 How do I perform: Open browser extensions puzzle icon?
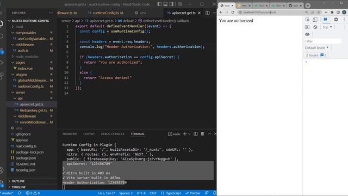point(332,12)
